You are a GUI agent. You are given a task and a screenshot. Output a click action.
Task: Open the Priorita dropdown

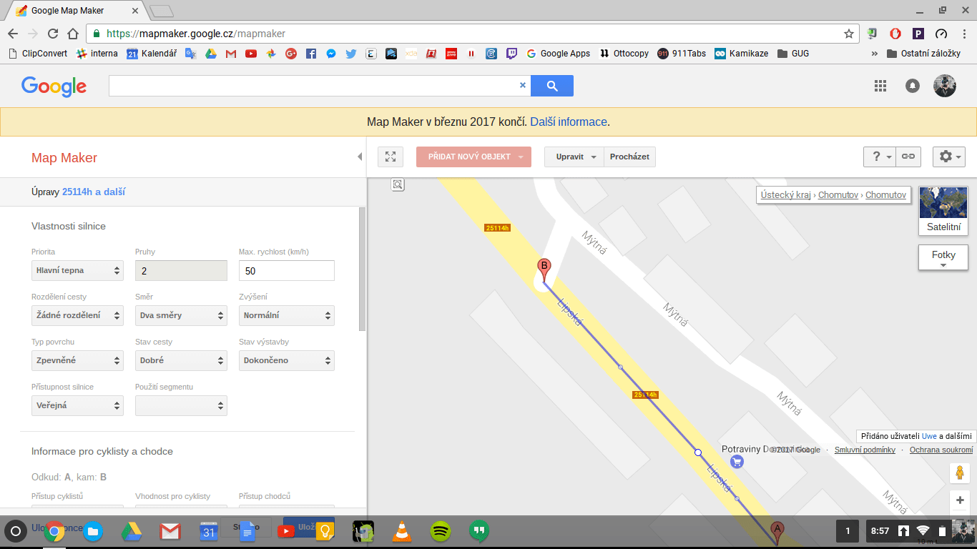77,270
